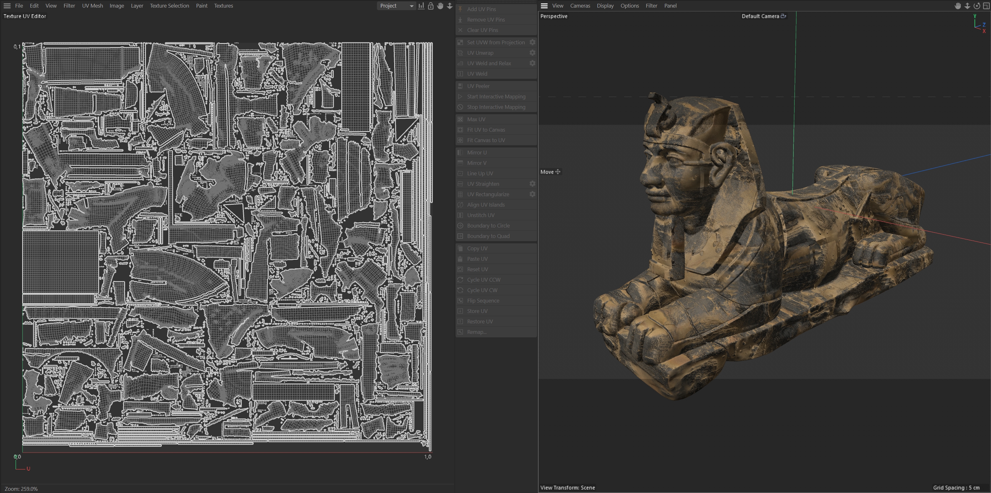
Task: Click the Zoom 259.0% status field
Action: pyautogui.click(x=21, y=489)
